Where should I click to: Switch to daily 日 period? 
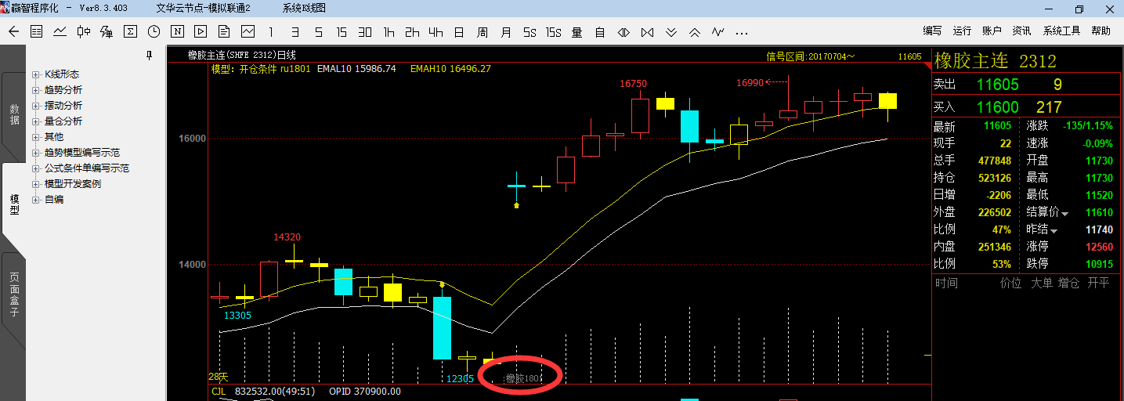tap(459, 32)
